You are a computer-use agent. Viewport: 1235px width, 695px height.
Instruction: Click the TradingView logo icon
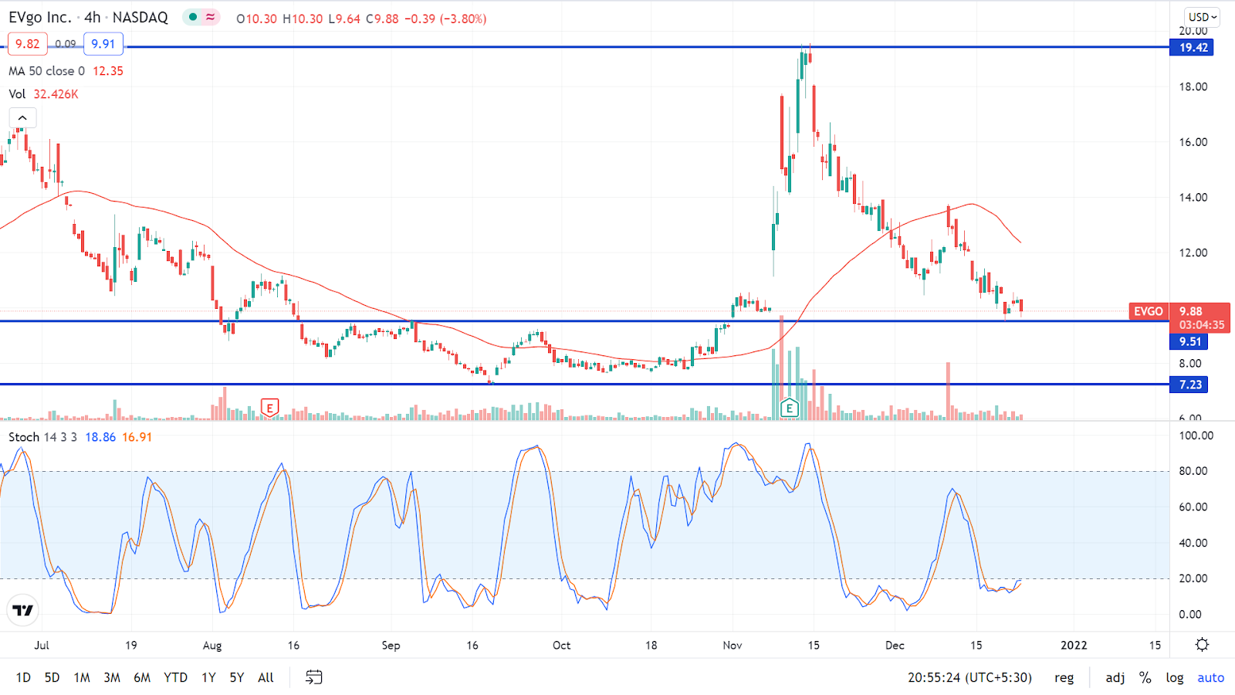pyautogui.click(x=23, y=610)
